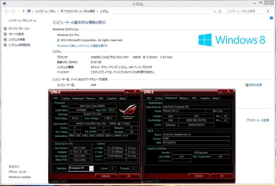Screen dimensions: 276x186
Task: Click プロダクト キーの変更 link
Action: click(257, 120)
